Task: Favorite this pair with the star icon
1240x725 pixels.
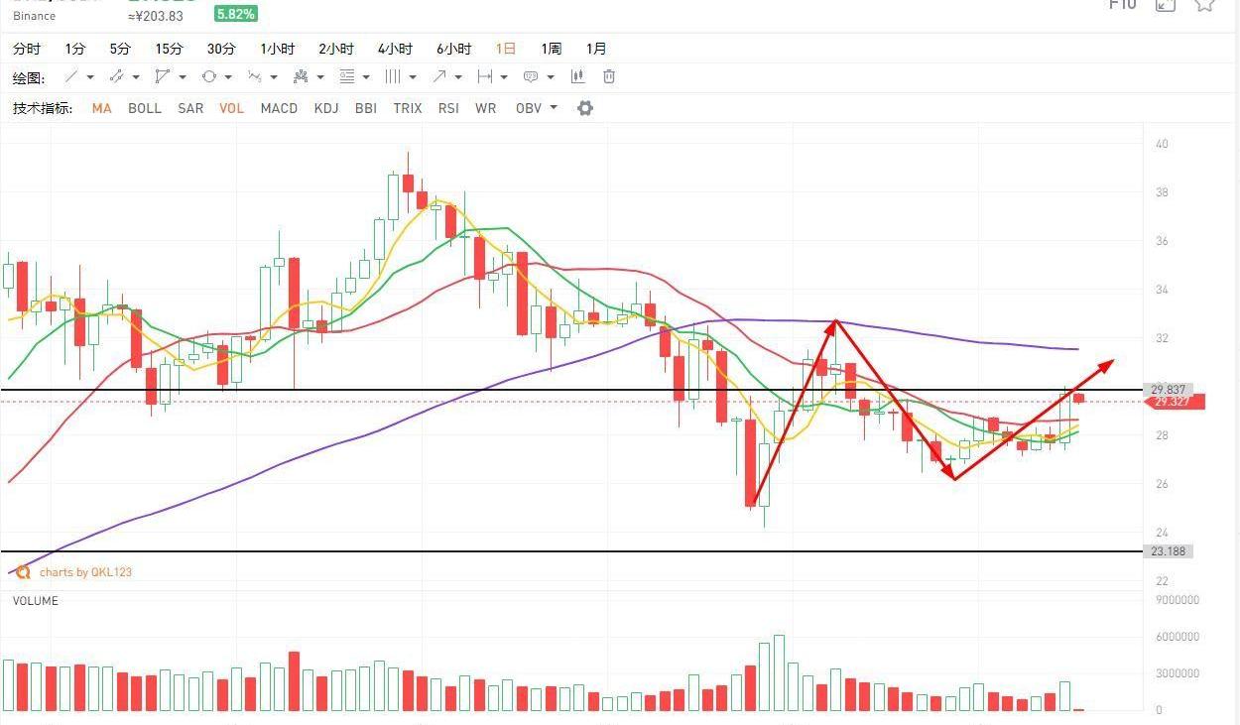Action: point(1204,4)
